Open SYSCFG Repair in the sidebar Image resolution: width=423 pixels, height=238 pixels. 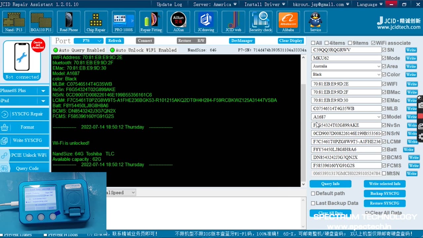(24, 114)
